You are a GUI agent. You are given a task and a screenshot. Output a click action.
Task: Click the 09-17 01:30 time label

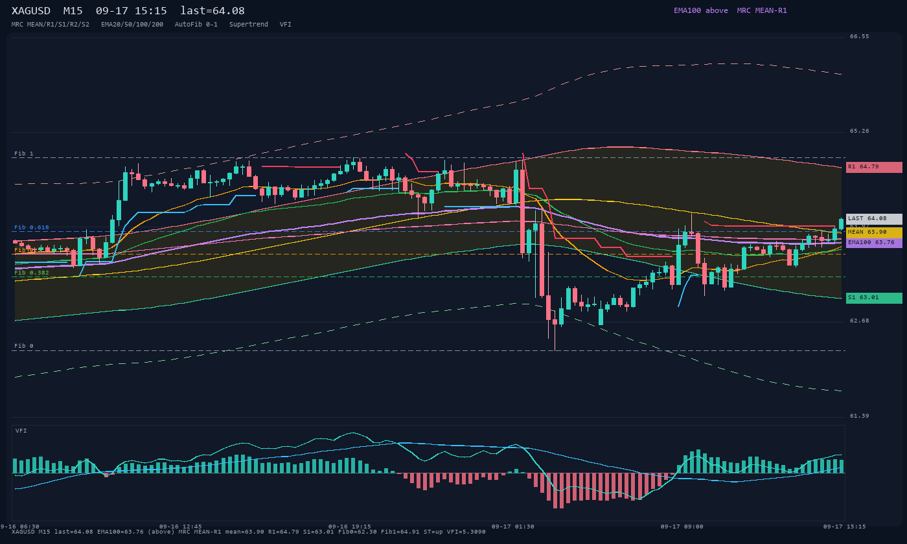coord(513,527)
